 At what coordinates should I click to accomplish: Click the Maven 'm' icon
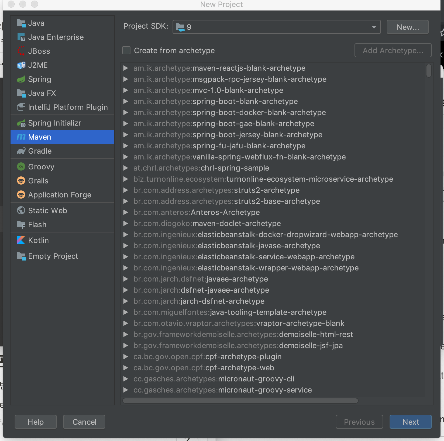tap(21, 137)
